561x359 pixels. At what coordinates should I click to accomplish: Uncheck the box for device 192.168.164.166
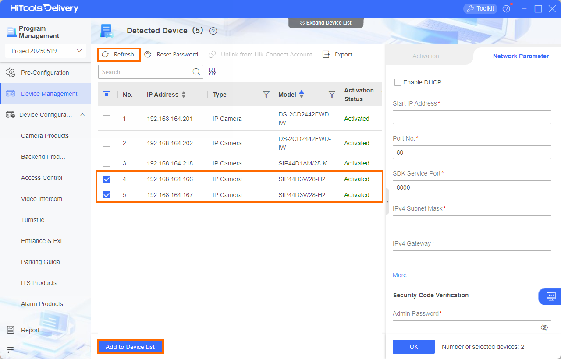coord(107,179)
